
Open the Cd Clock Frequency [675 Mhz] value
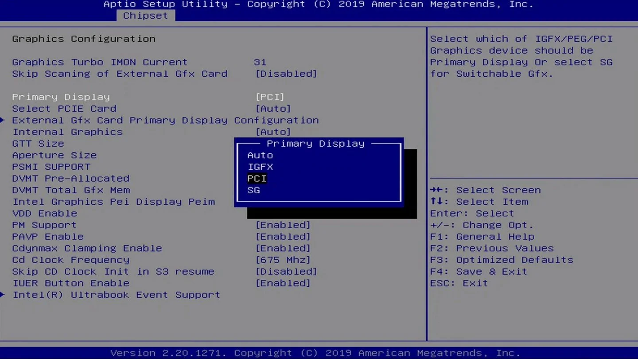click(283, 260)
